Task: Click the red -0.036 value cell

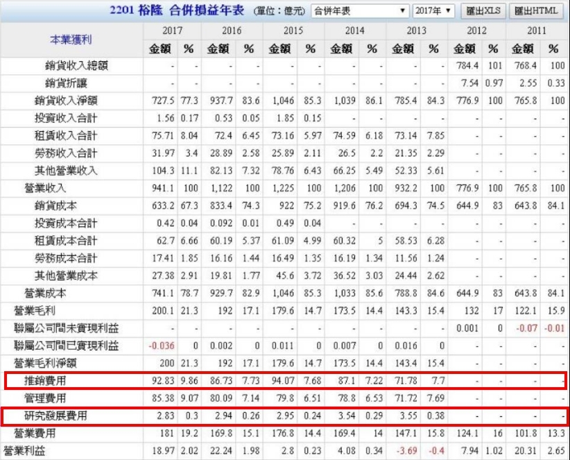Action: pos(162,346)
